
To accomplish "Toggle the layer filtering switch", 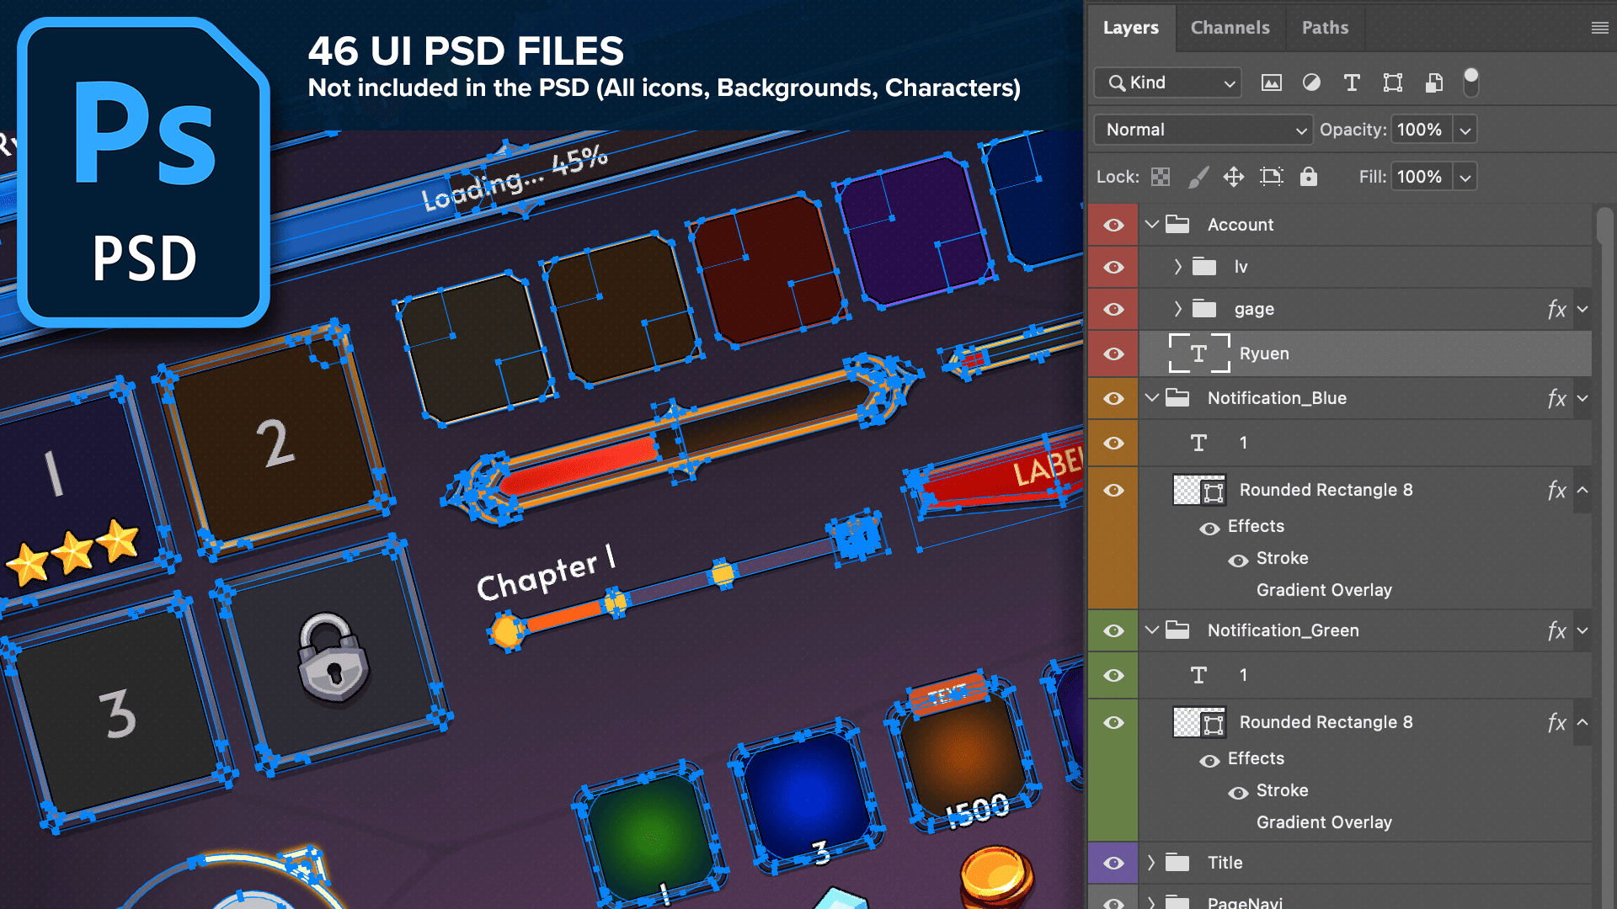I will click(1470, 82).
